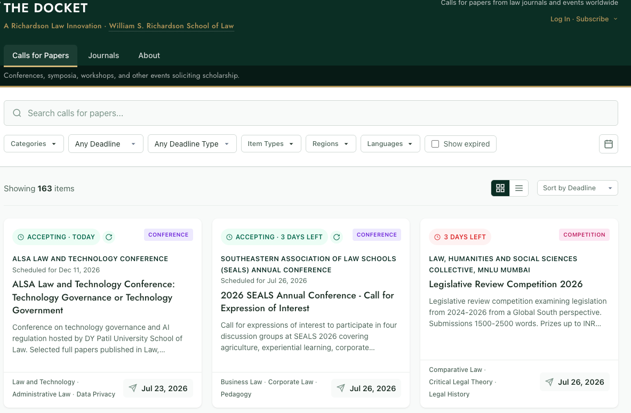Open Legislative Review Competition 2026 title
This screenshot has height=413, width=631.
506,284
